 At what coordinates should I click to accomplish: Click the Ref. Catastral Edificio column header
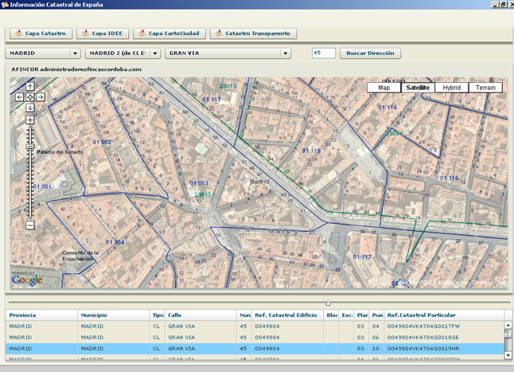287,315
